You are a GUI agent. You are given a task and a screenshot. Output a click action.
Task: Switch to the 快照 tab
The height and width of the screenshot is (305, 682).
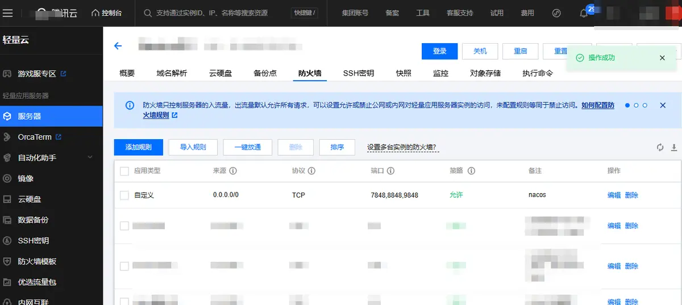[x=404, y=73]
